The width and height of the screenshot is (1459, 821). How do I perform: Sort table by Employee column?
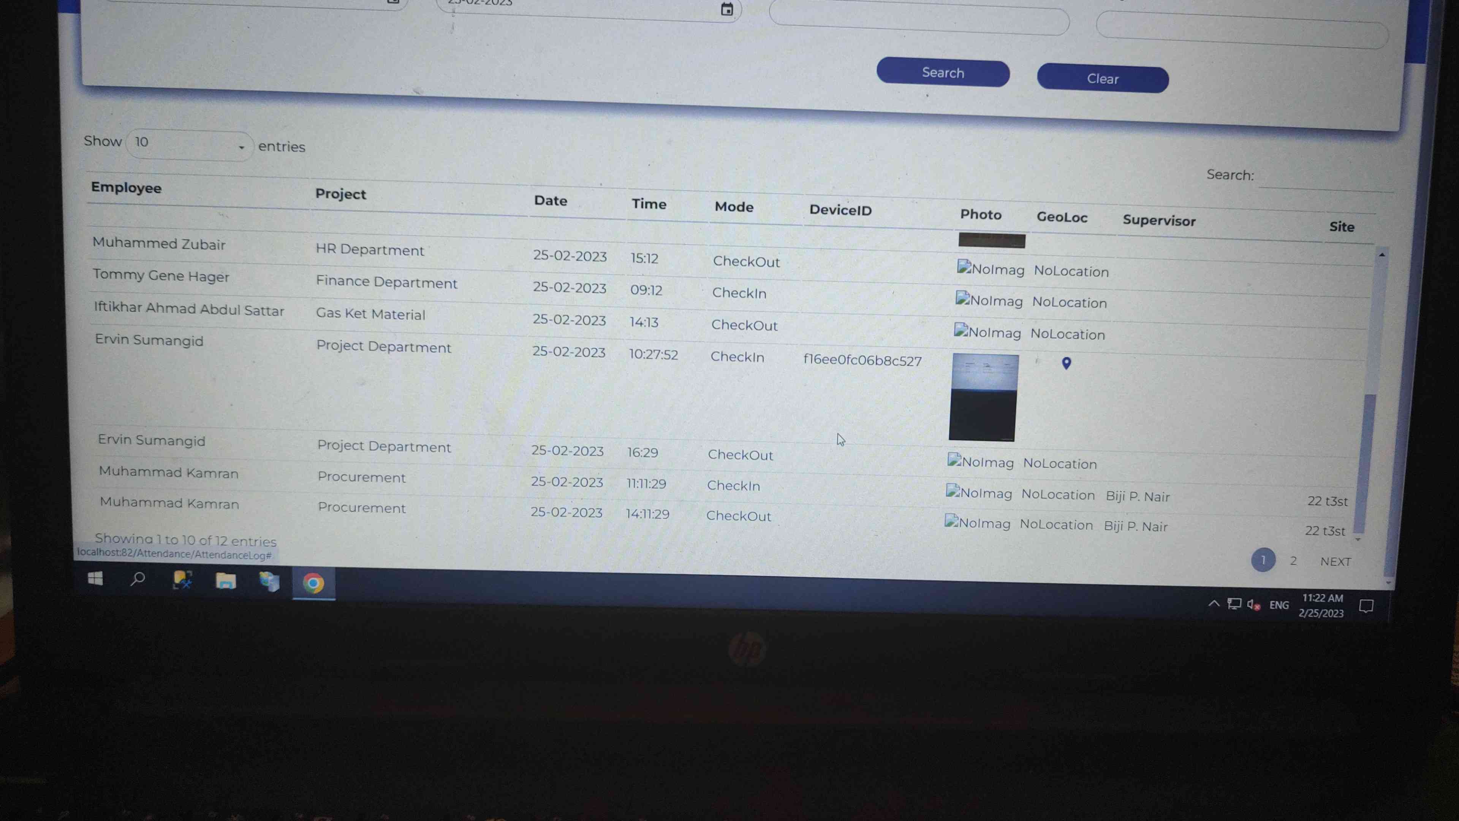(x=126, y=187)
